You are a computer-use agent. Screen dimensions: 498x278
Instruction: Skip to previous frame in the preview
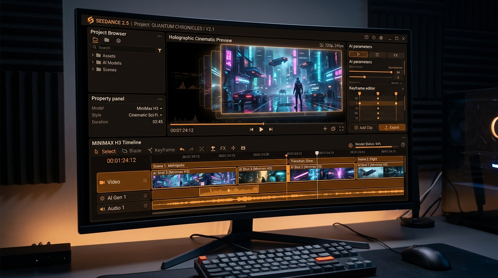[x=252, y=129]
